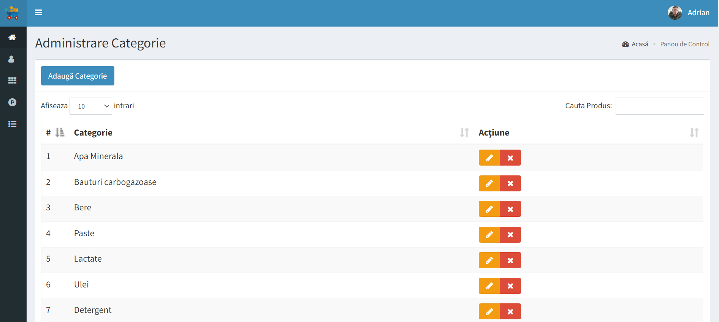Screen dimensions: 719x322
Task: Go to Acasă breadcrumb link
Action: point(640,44)
